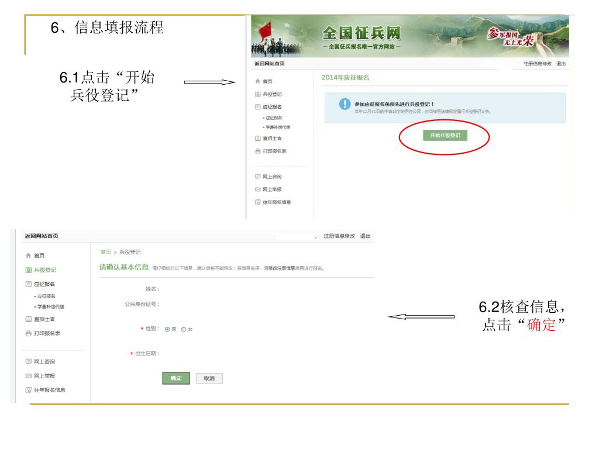Click 退出 link in upper page
The height and width of the screenshot is (449, 599).
tap(561, 64)
